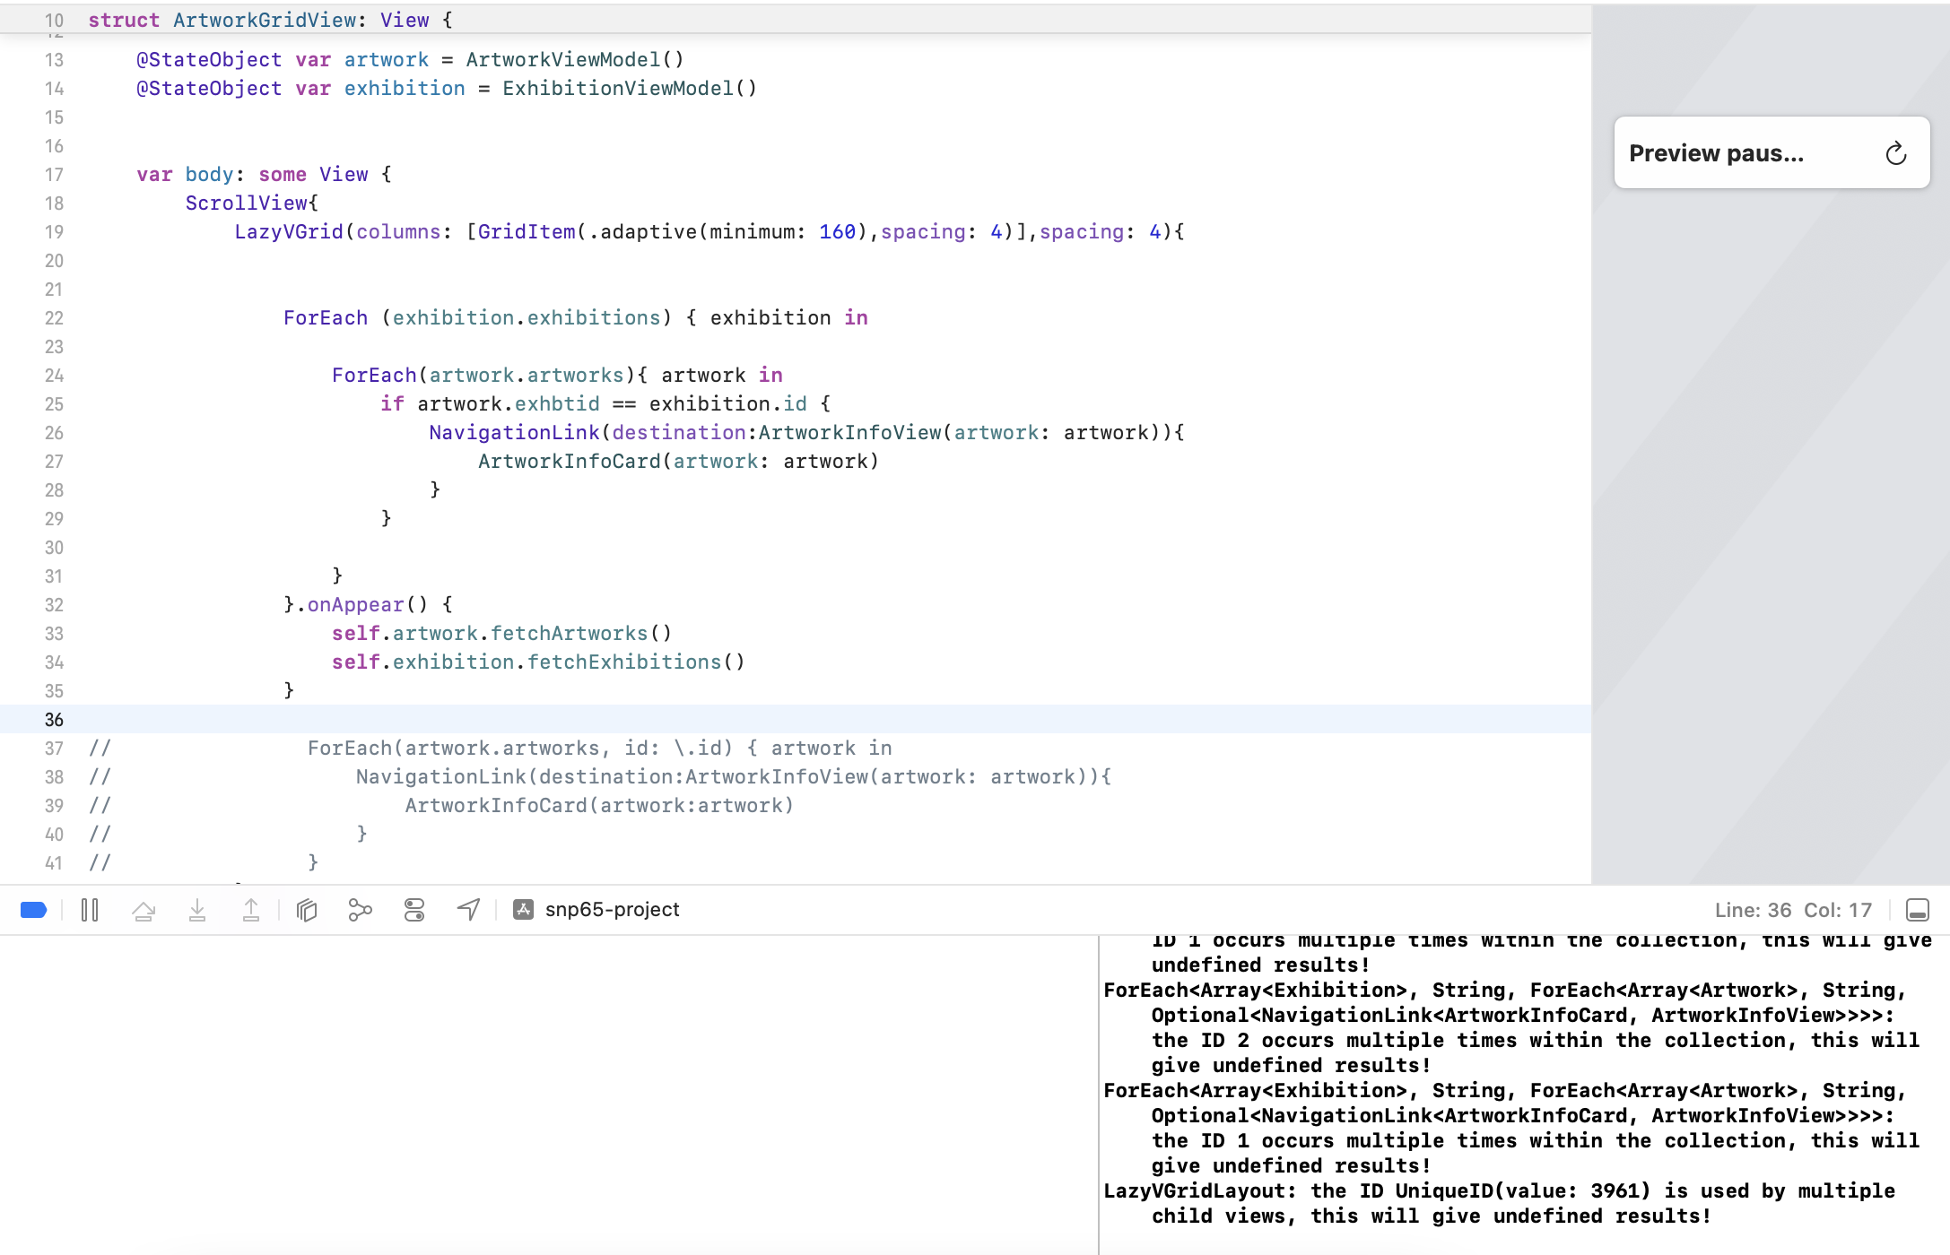Click the Preview paused banner text
This screenshot has width=1950, height=1255.
pos(1715,153)
